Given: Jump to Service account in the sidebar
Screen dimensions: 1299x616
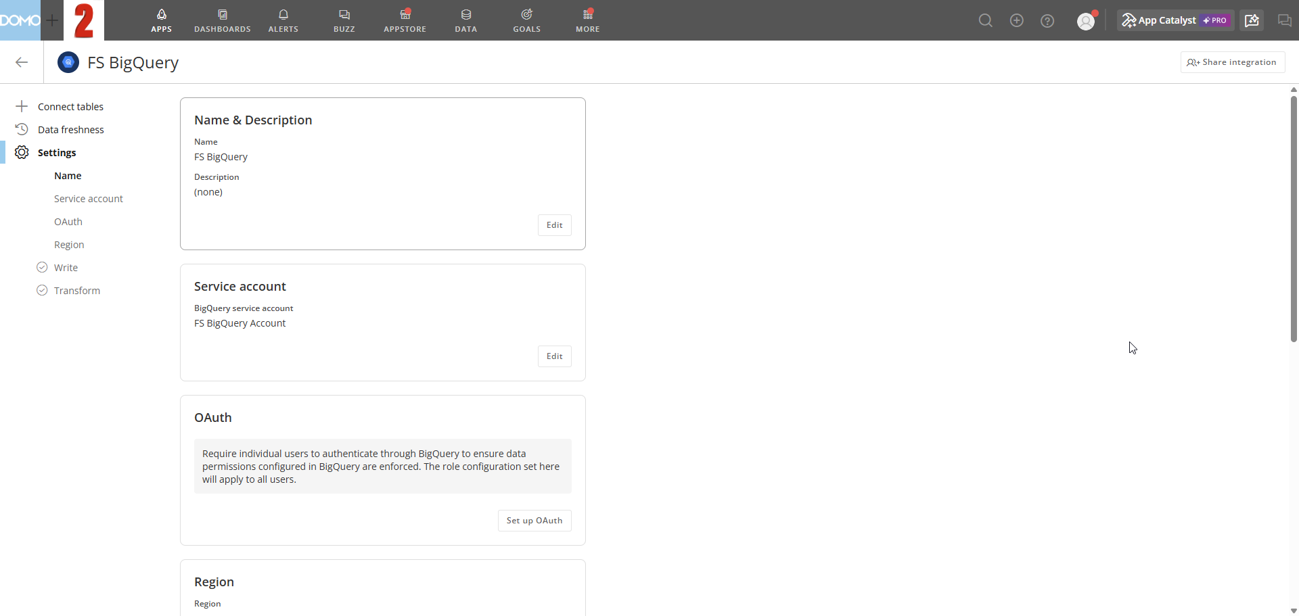Looking at the screenshot, I should [89, 199].
